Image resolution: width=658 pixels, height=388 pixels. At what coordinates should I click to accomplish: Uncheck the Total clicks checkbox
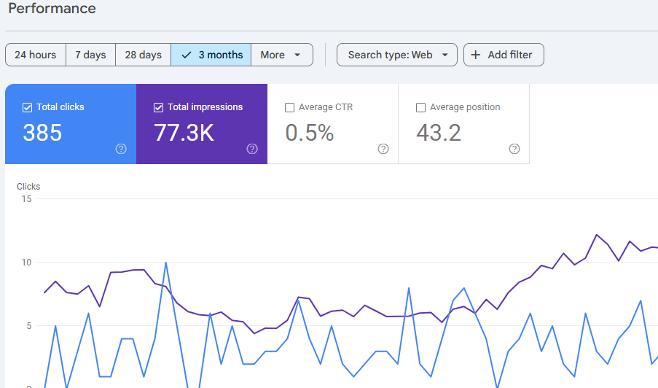point(28,107)
